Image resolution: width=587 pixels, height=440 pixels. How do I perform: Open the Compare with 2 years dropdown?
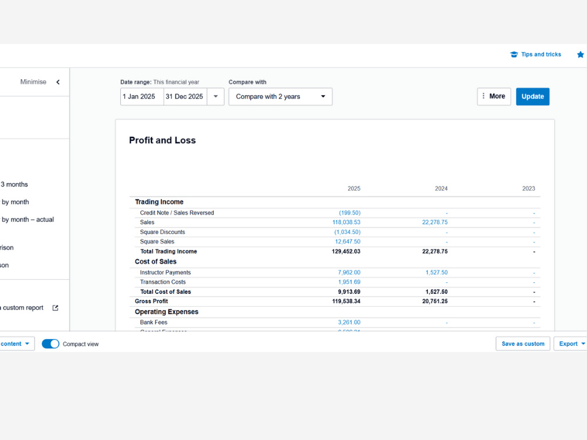[281, 97]
